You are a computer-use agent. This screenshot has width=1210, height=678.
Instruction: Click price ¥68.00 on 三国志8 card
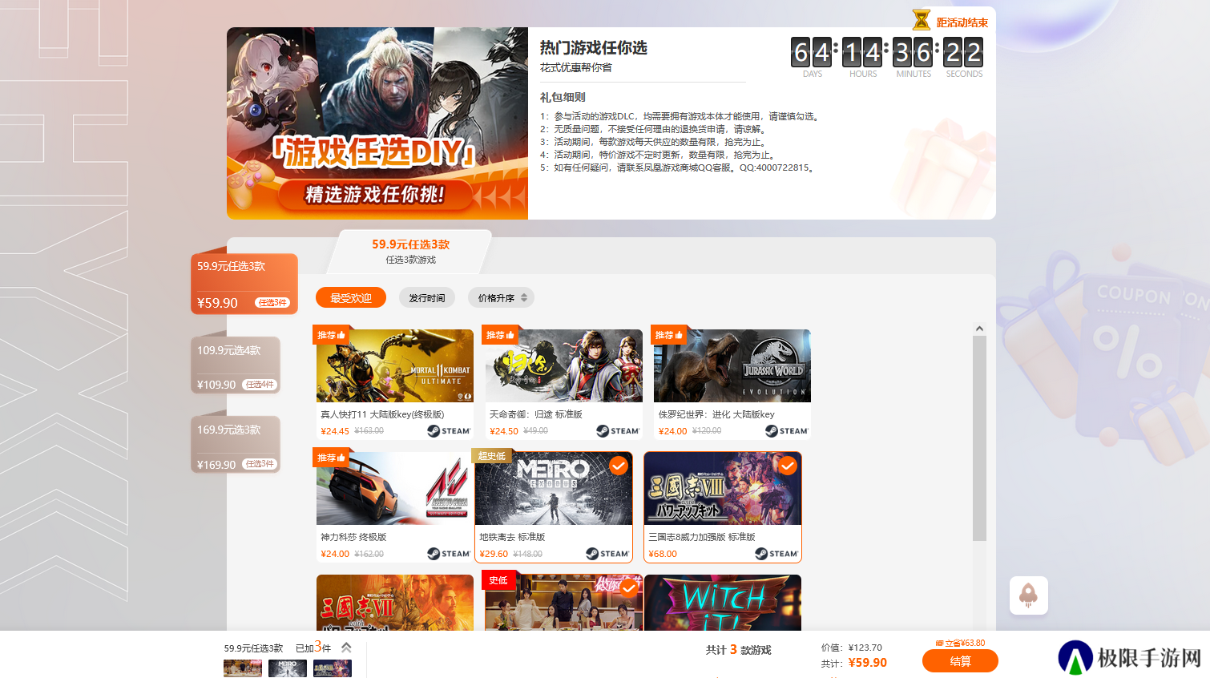663,554
